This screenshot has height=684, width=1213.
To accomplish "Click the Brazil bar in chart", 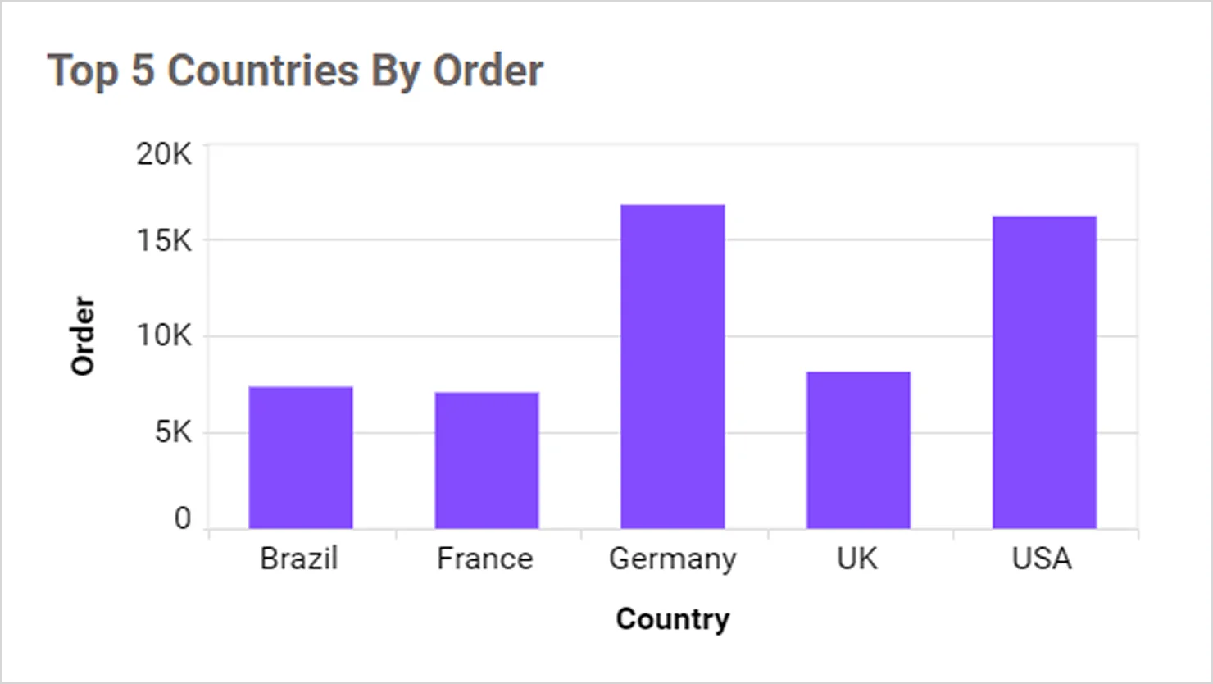I will pyautogui.click(x=301, y=457).
